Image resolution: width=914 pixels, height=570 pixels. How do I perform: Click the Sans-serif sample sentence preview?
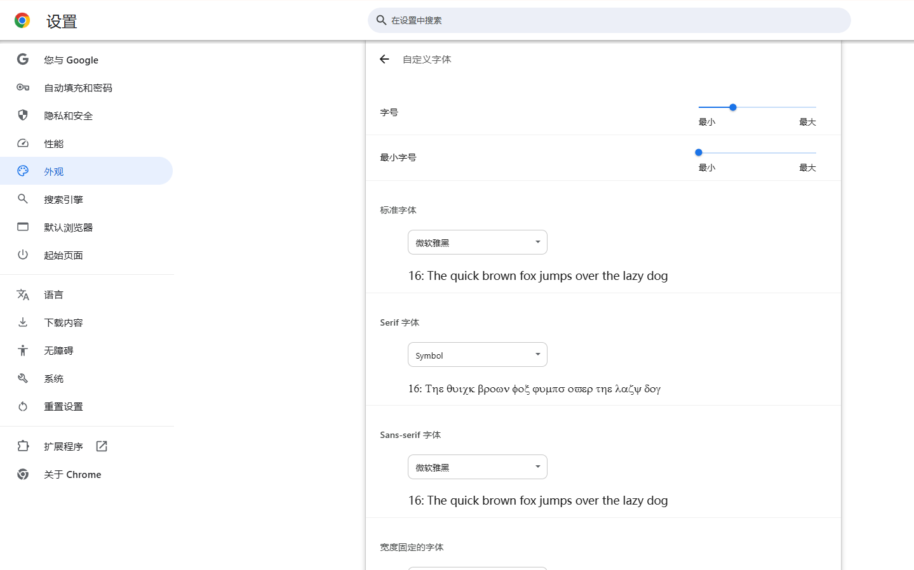[538, 500]
